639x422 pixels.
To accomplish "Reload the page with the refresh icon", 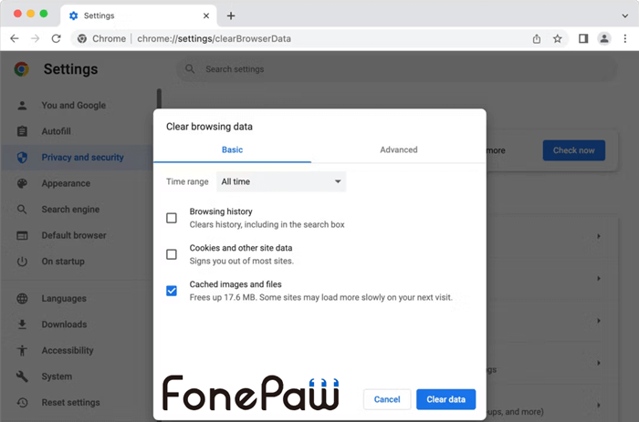I will pyautogui.click(x=57, y=38).
